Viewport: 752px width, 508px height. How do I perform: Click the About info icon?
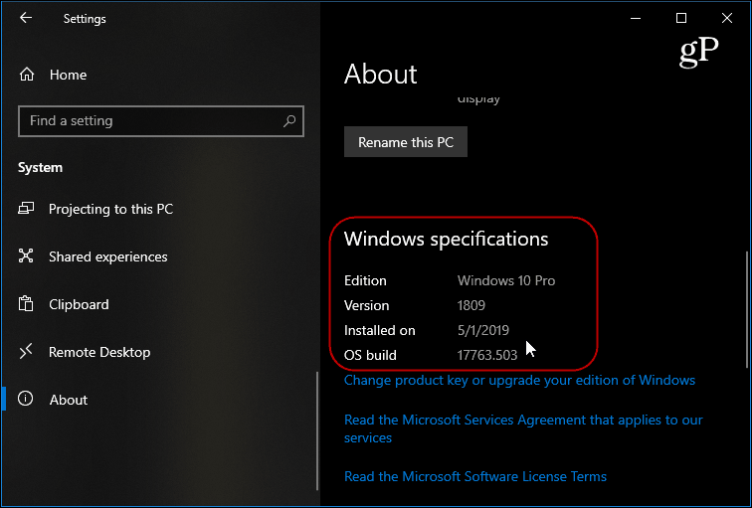coord(26,399)
